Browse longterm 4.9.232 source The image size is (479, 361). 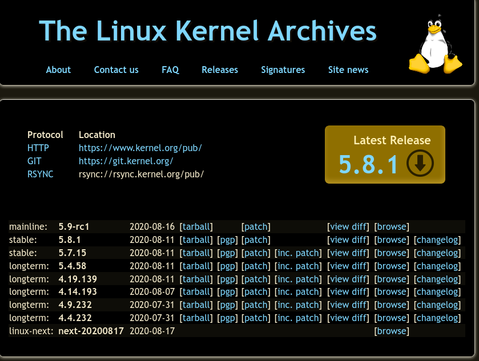click(x=392, y=305)
